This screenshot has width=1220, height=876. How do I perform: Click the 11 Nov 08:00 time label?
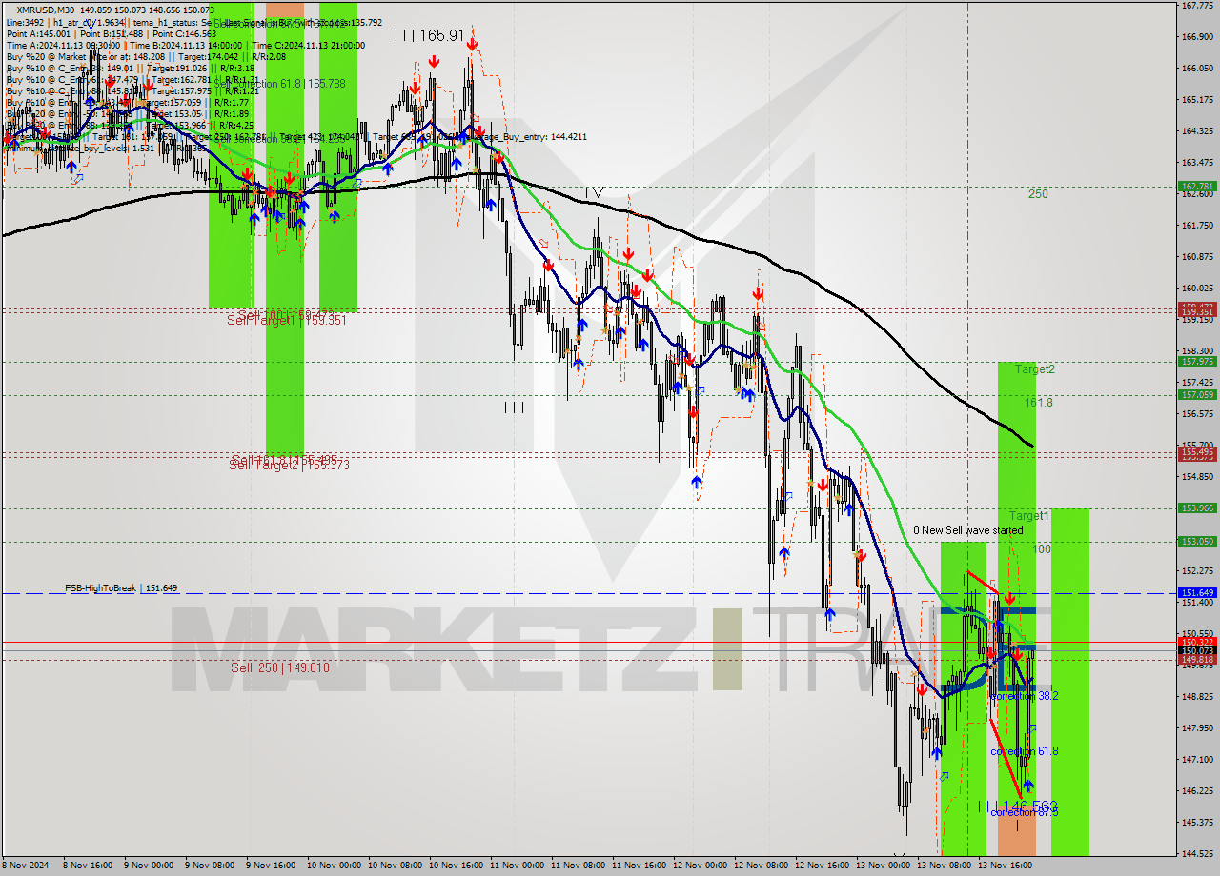(x=578, y=866)
